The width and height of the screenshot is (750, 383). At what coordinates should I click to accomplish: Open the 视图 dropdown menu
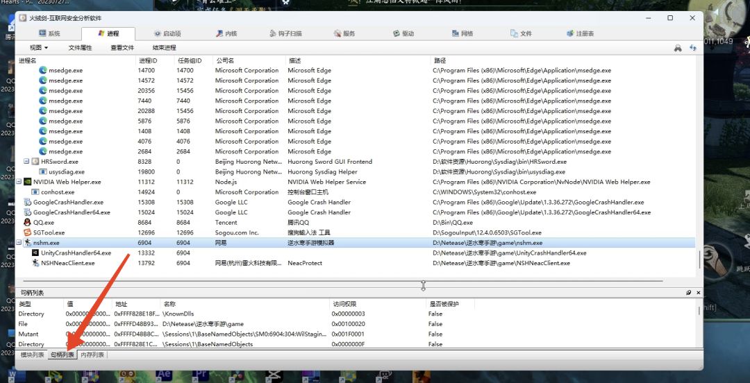39,48
